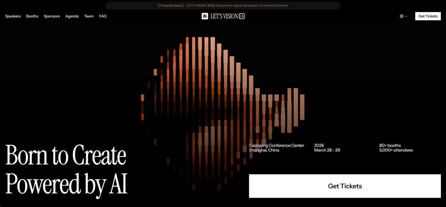Image resolution: width=446 pixels, height=207 pixels.
Task: Open the Sponsors page link
Action: (52, 16)
